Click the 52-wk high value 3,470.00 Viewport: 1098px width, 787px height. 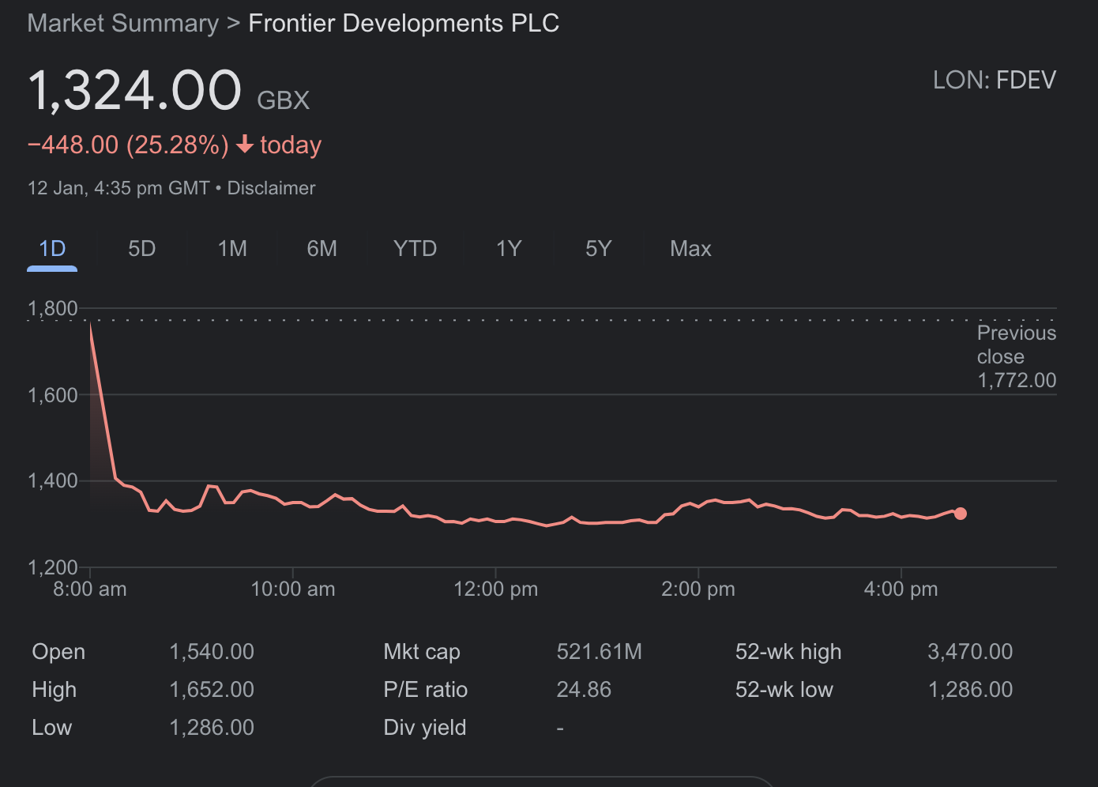[x=970, y=652]
